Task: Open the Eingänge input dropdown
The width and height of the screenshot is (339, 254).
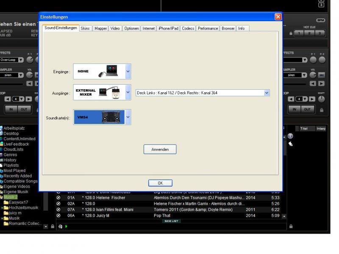Action: click(x=128, y=72)
